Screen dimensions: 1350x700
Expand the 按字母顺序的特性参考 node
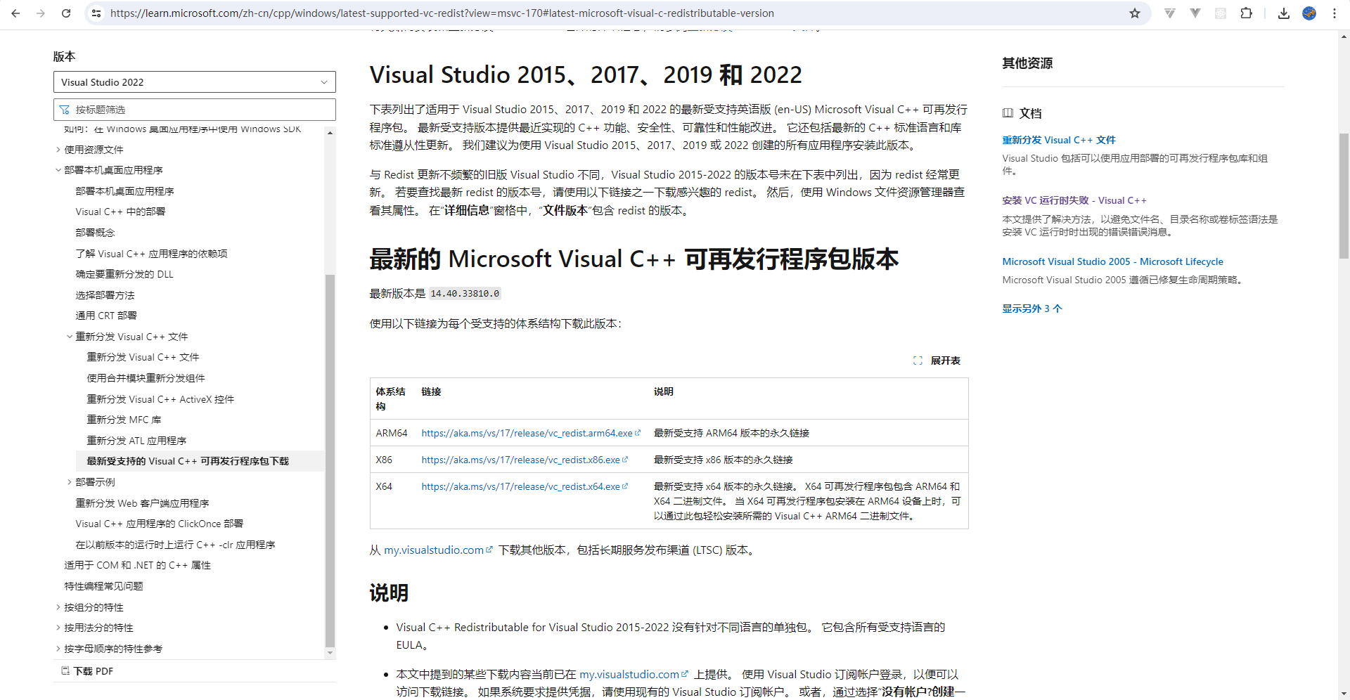58,649
